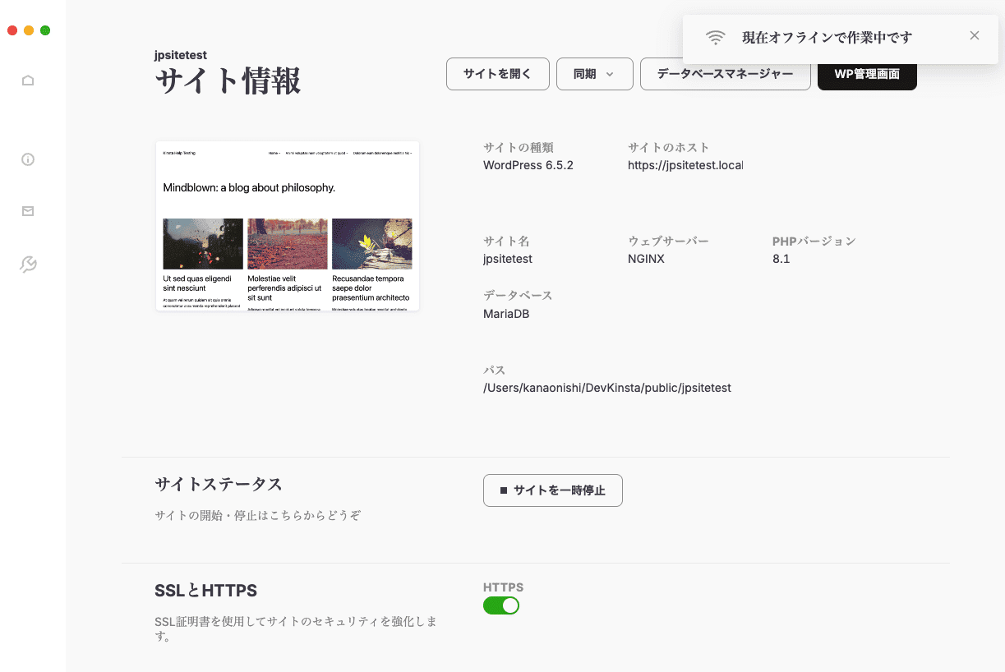1005x672 pixels.
Task: Click the site preview thumbnail
Action: point(288,225)
